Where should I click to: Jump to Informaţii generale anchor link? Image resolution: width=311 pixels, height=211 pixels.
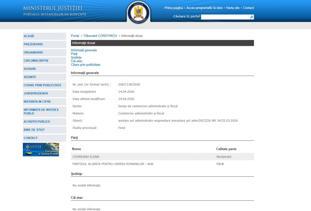click(x=84, y=50)
